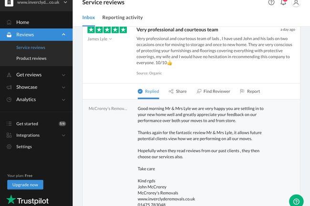
Task: Switch to the Inbox tab
Action: point(89,18)
